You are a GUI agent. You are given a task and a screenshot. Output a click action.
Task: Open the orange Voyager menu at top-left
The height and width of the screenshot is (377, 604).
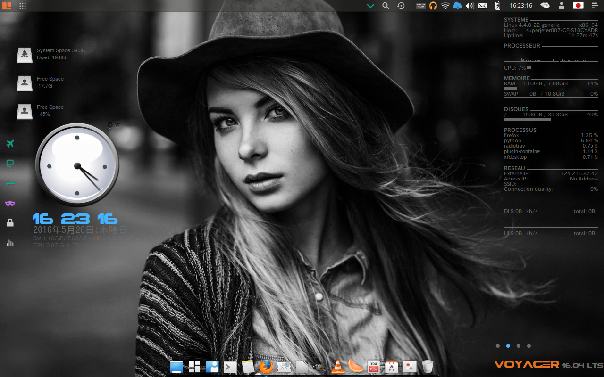pos(6,6)
